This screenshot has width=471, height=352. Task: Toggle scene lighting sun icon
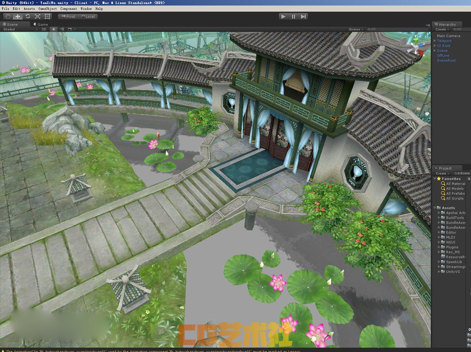point(54,29)
